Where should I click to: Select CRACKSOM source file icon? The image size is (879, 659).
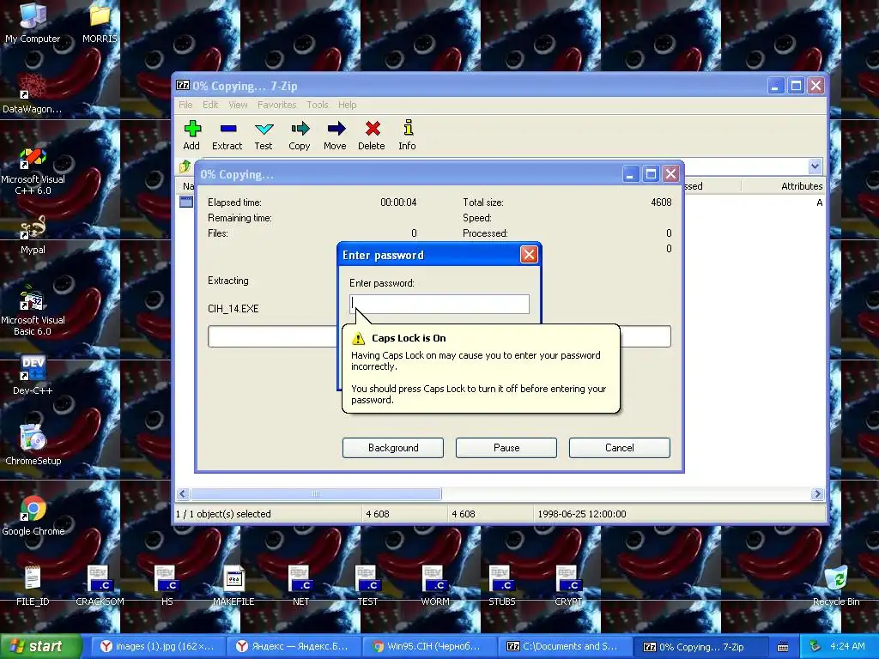(100, 585)
